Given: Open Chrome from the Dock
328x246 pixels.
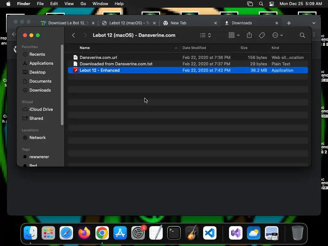Looking at the screenshot, I should pos(102,233).
